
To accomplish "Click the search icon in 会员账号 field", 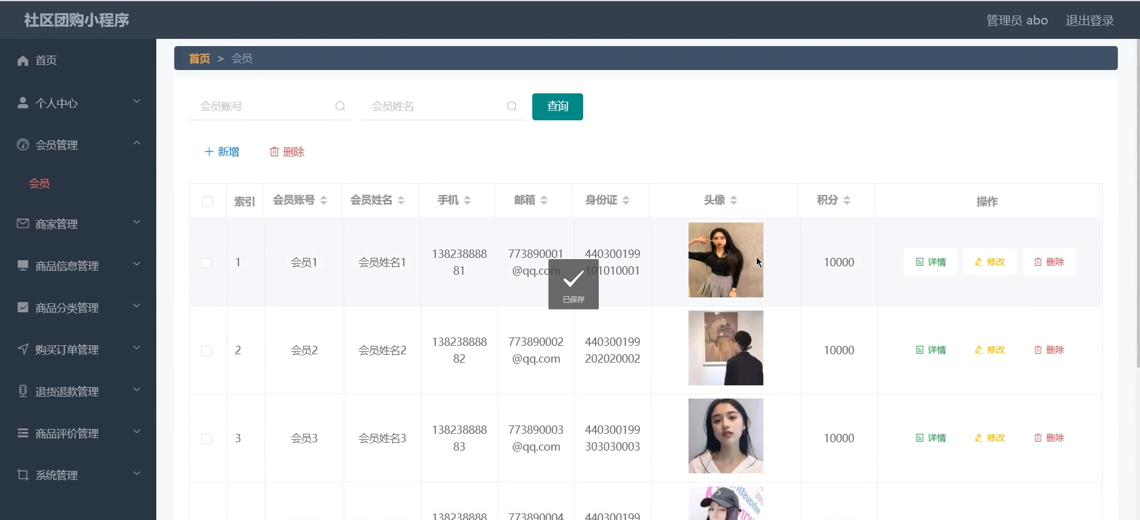I will pyautogui.click(x=340, y=106).
